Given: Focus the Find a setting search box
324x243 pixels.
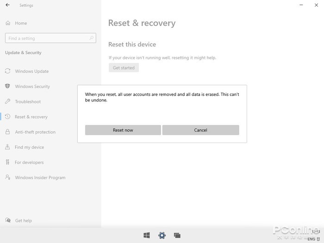Looking at the screenshot, I should (x=50, y=38).
